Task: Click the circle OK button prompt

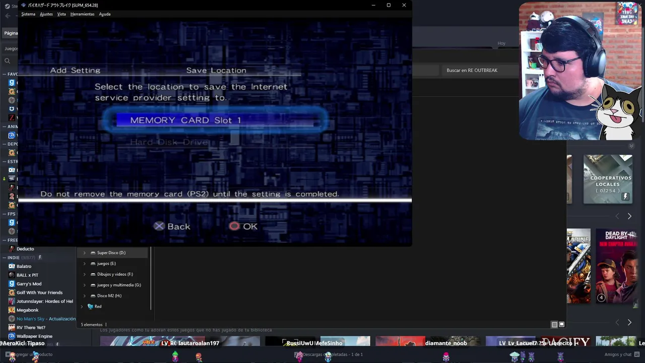Action: coord(243,226)
